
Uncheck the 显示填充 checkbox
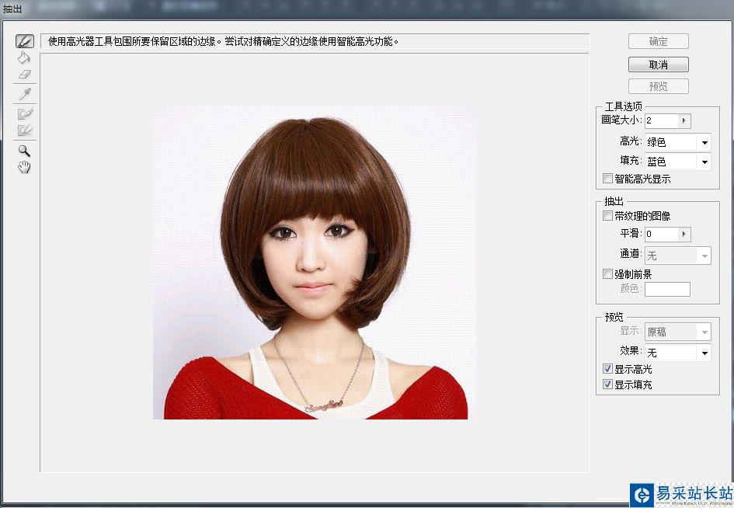point(607,384)
